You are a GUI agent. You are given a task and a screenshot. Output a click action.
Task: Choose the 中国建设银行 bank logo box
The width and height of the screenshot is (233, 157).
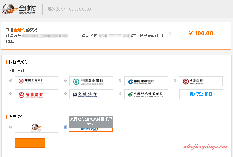(146, 81)
